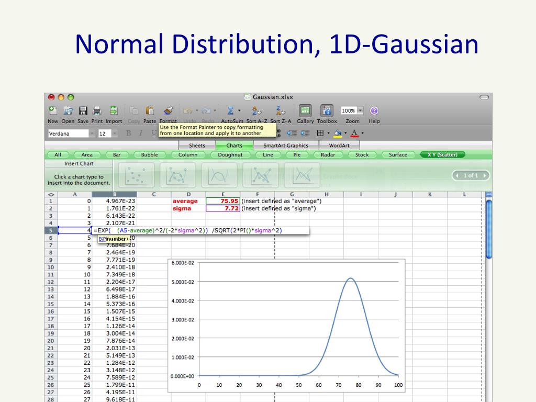Expand the Borders options dropdown arrow
Image resolution: width=536 pixels, height=402 pixels.
point(329,133)
